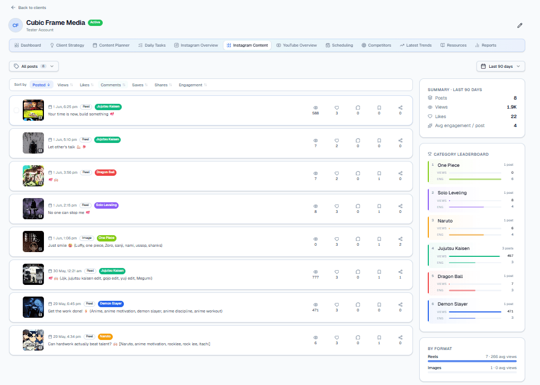Switch to the Instagram Overview tab
Viewport: 540px width, 385px height.
point(196,45)
